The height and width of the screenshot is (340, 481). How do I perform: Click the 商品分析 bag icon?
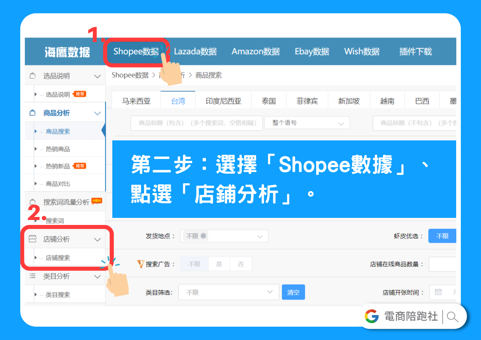(x=32, y=113)
